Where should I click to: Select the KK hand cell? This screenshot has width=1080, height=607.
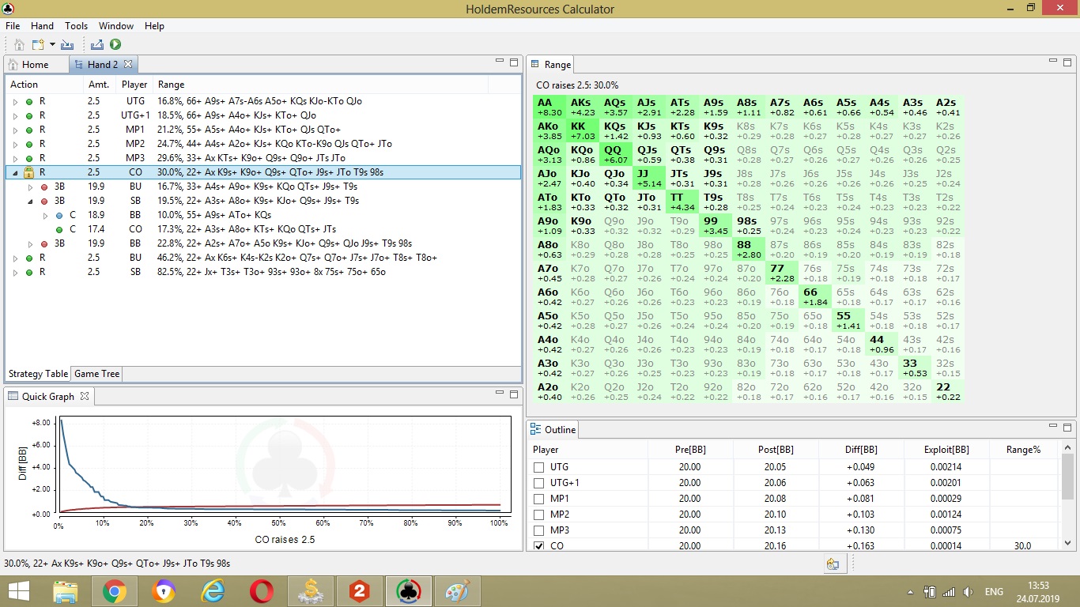pos(582,131)
